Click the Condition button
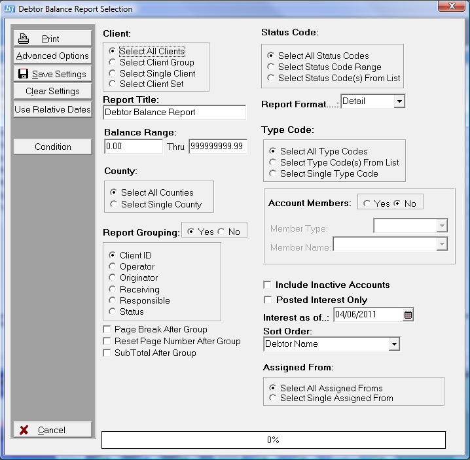 click(x=52, y=147)
